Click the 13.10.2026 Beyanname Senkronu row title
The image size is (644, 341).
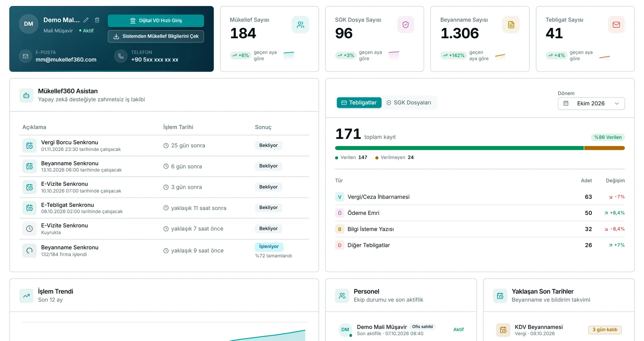[x=70, y=163]
